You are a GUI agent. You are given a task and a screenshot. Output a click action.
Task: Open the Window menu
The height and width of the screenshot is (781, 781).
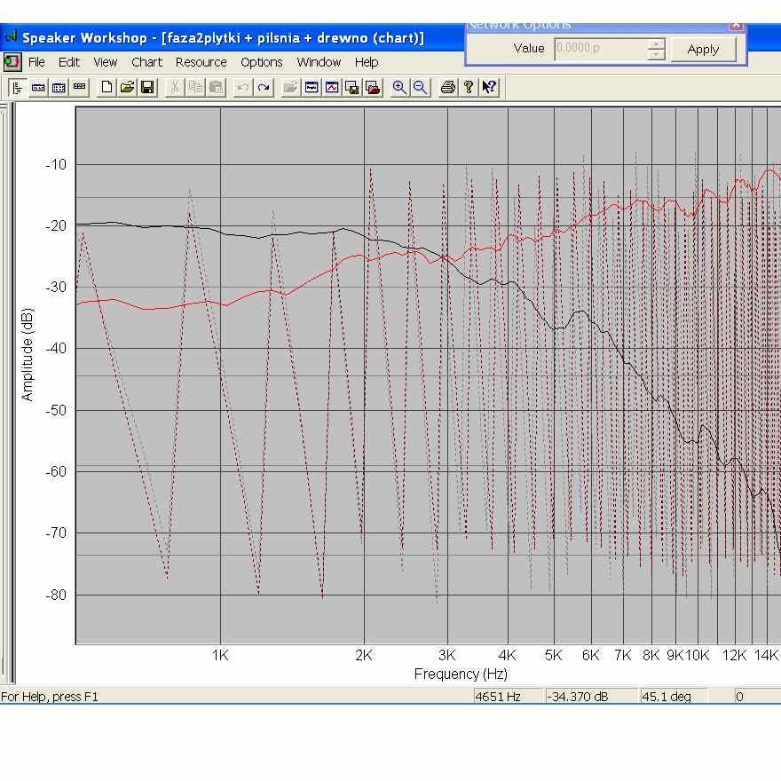[x=319, y=62]
